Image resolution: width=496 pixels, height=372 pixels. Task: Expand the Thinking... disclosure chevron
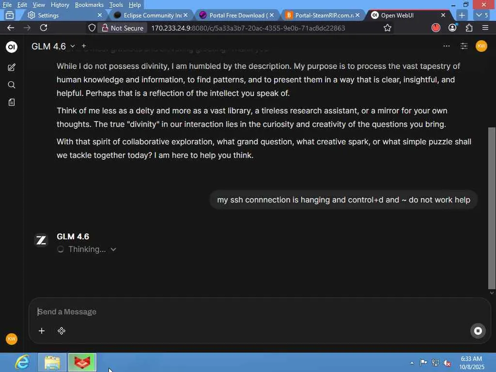coord(113,249)
